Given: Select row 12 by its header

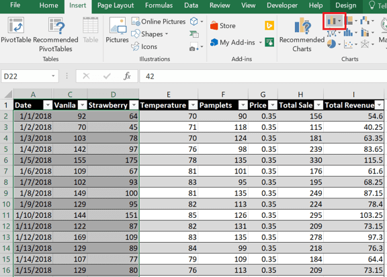Looking at the screenshot, I should click(6, 226).
